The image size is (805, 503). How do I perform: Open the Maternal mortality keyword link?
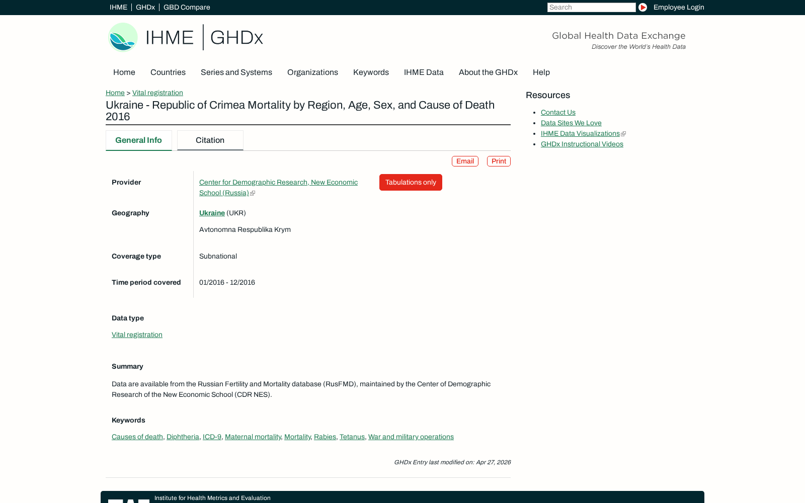click(253, 437)
